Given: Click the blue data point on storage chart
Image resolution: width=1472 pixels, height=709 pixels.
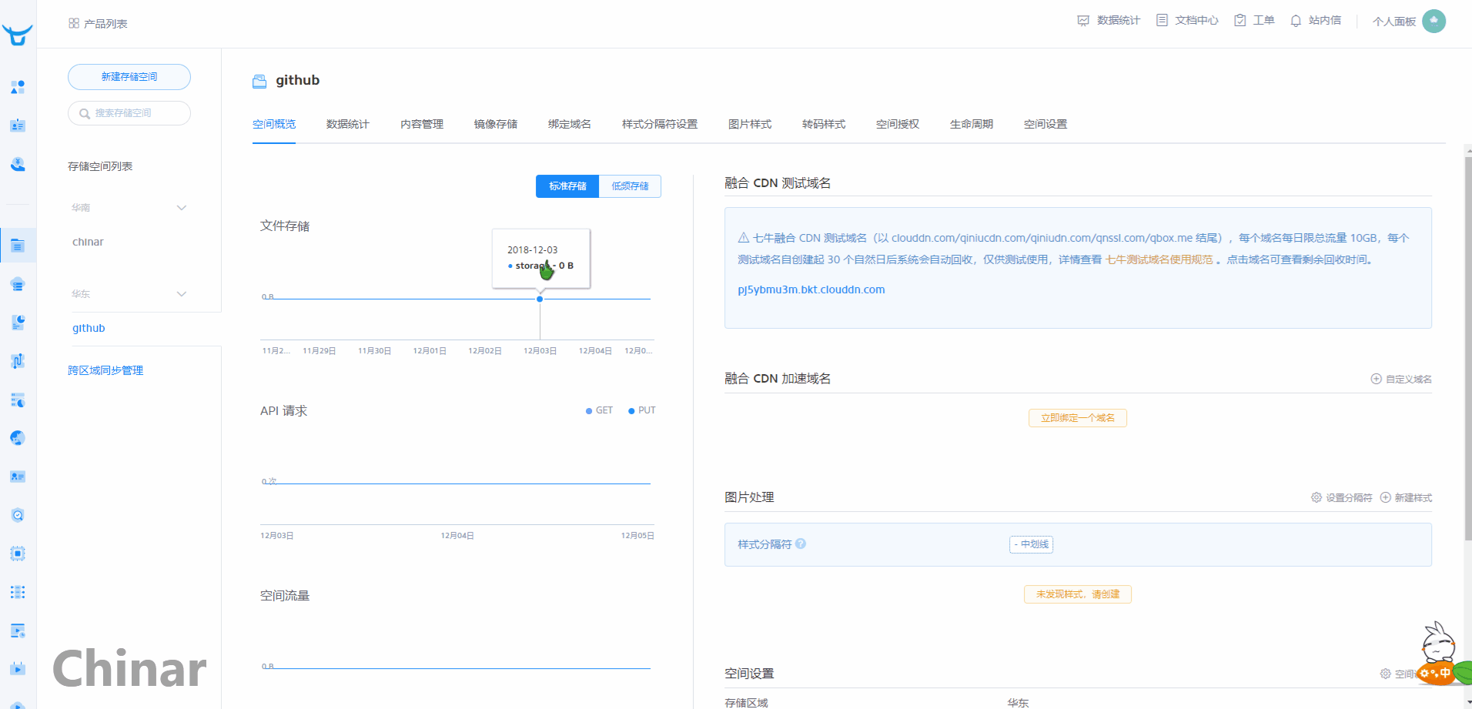Looking at the screenshot, I should (x=540, y=299).
